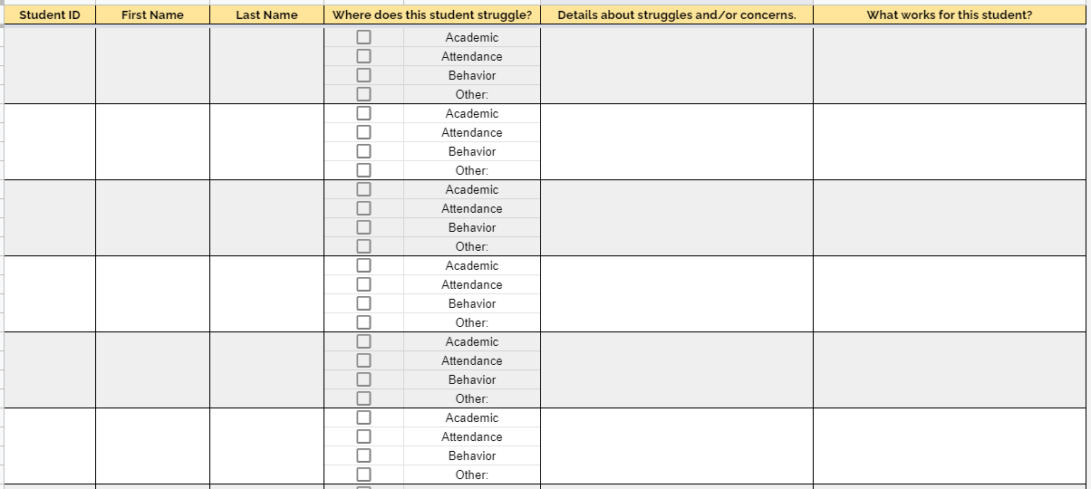
Task: Check Behavior box in third student group
Action: (x=363, y=227)
